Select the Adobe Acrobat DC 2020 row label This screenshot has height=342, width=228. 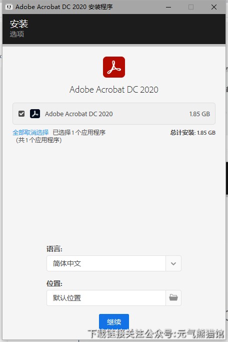click(79, 114)
